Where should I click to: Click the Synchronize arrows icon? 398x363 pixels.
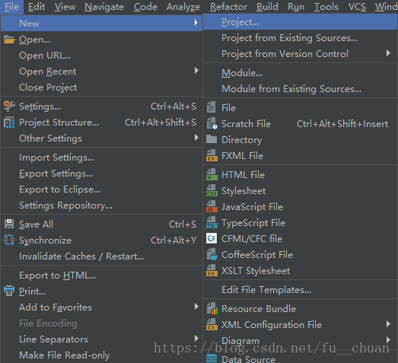pyautogui.click(x=9, y=240)
